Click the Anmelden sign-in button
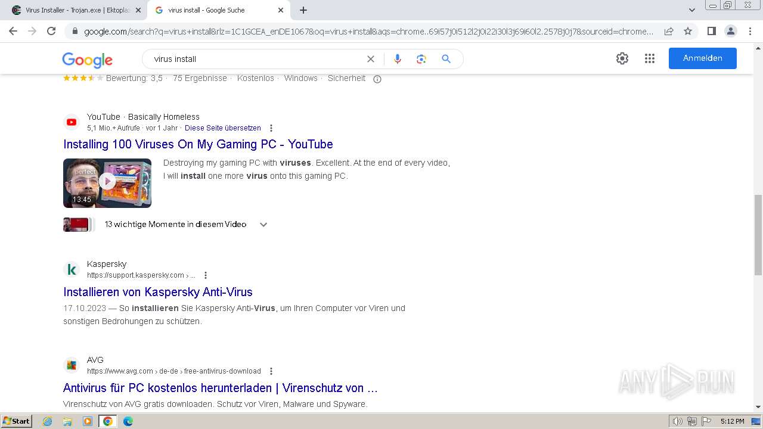 coord(703,58)
